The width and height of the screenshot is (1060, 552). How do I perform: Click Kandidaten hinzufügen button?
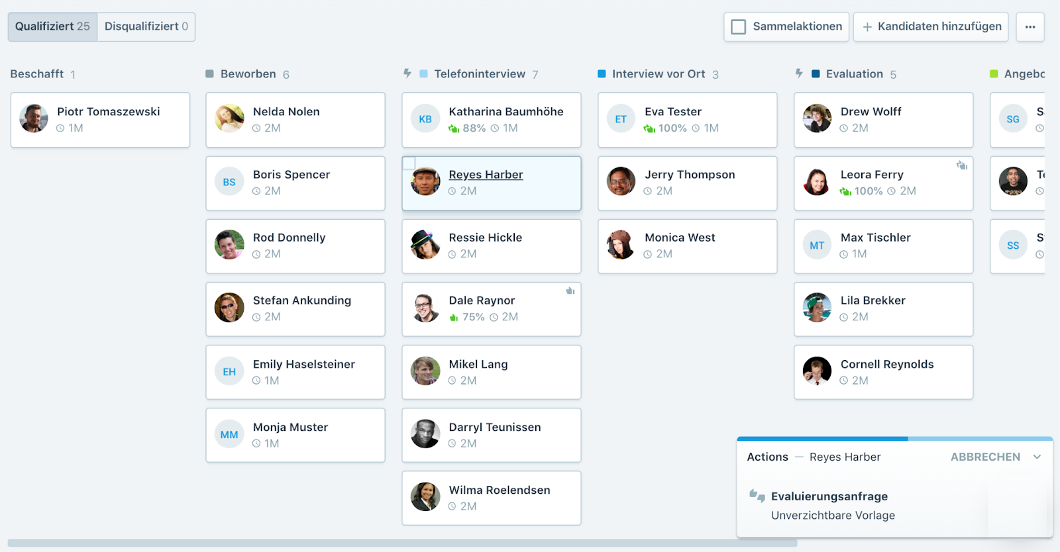930,27
